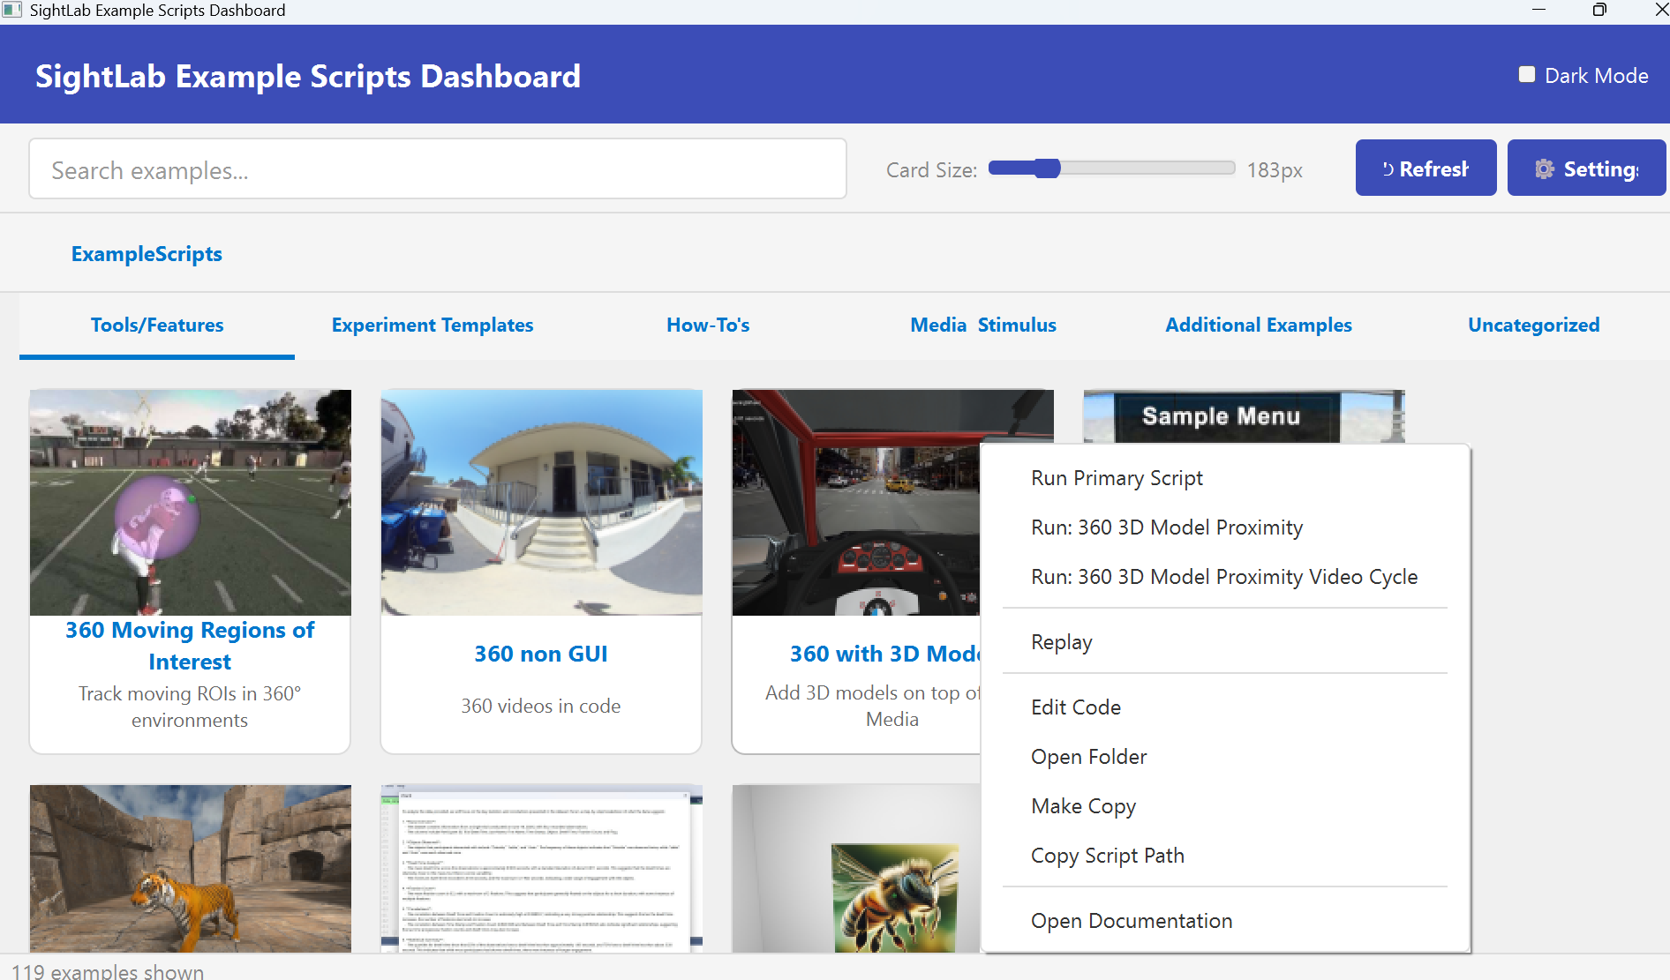Open the 360 non GUI card title

pos(540,655)
